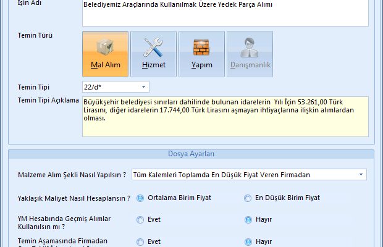The height and width of the screenshot is (247, 383).
Task: Set Evet for YM Hesabında Geçmiş Alımlar
Action: coord(141,219)
